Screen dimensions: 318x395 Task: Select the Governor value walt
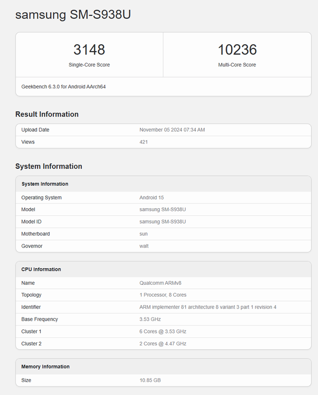point(144,246)
